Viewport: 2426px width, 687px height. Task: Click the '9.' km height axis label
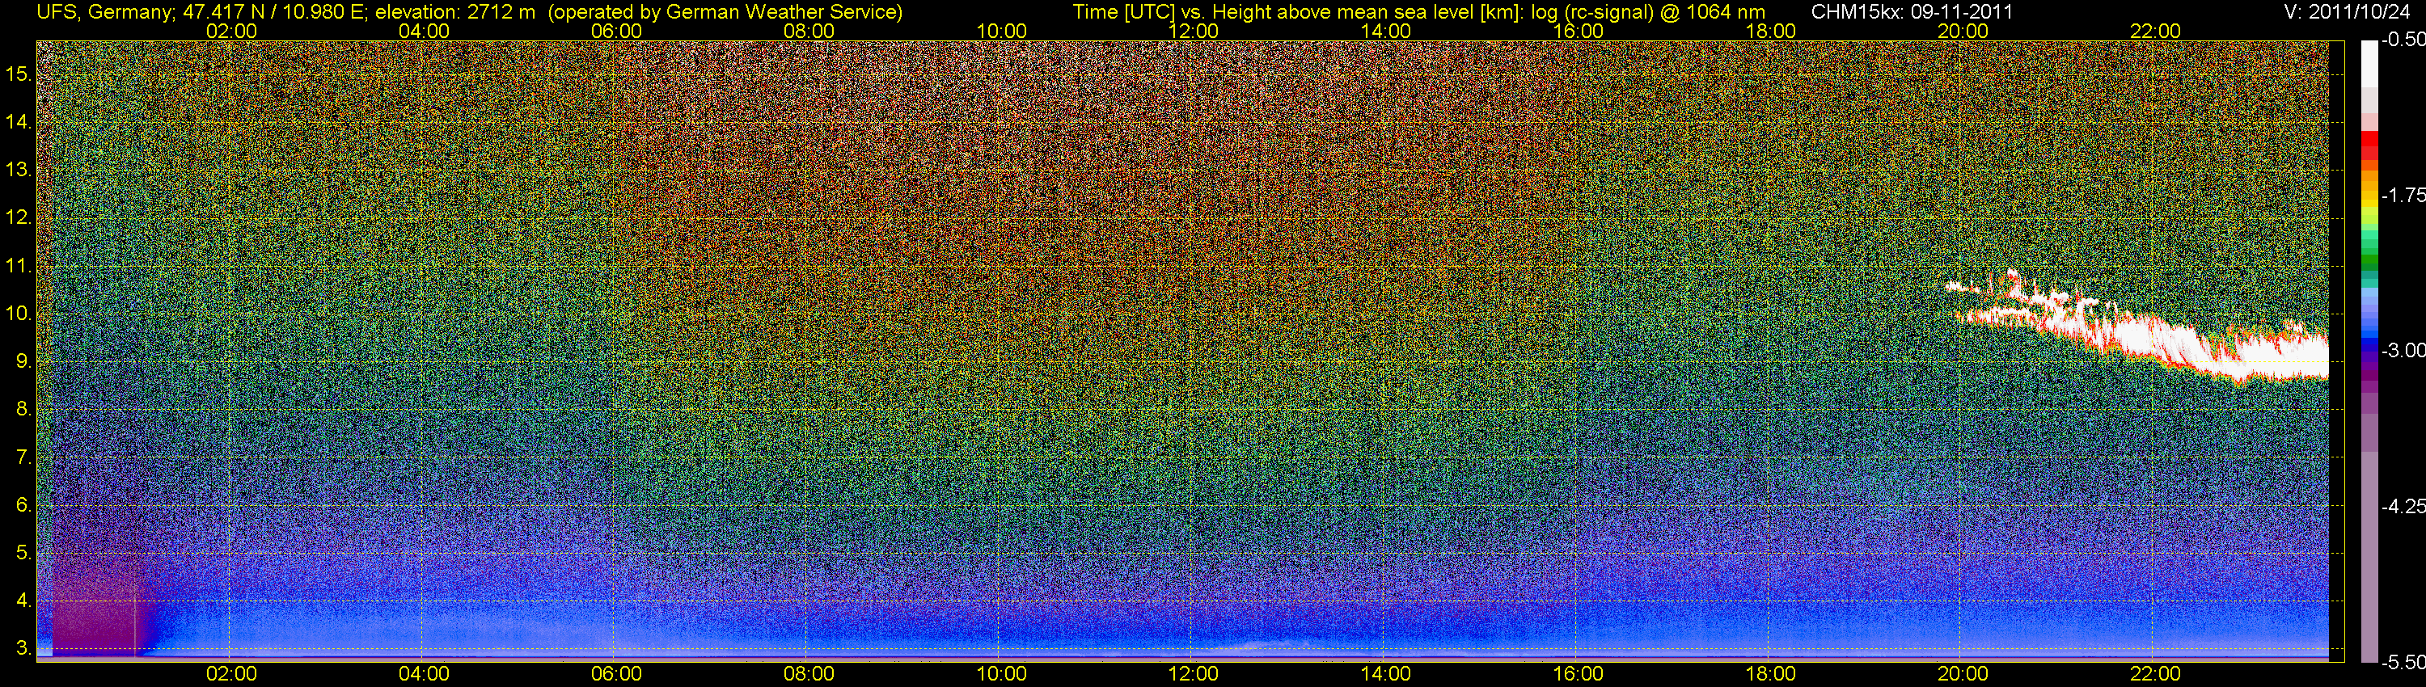(x=23, y=361)
